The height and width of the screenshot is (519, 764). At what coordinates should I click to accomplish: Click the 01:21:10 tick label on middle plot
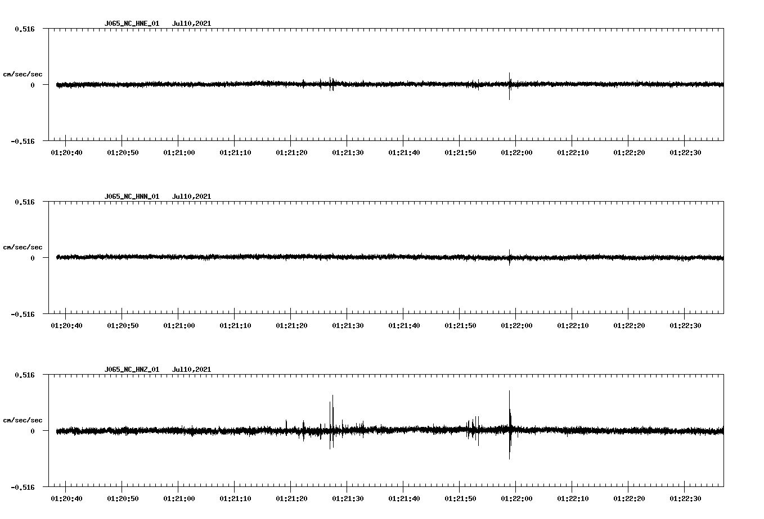(x=234, y=324)
